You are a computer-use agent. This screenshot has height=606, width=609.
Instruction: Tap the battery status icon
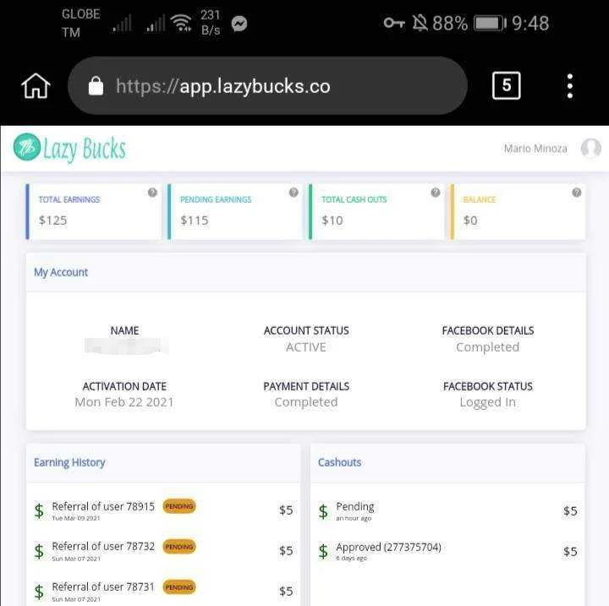(490, 24)
